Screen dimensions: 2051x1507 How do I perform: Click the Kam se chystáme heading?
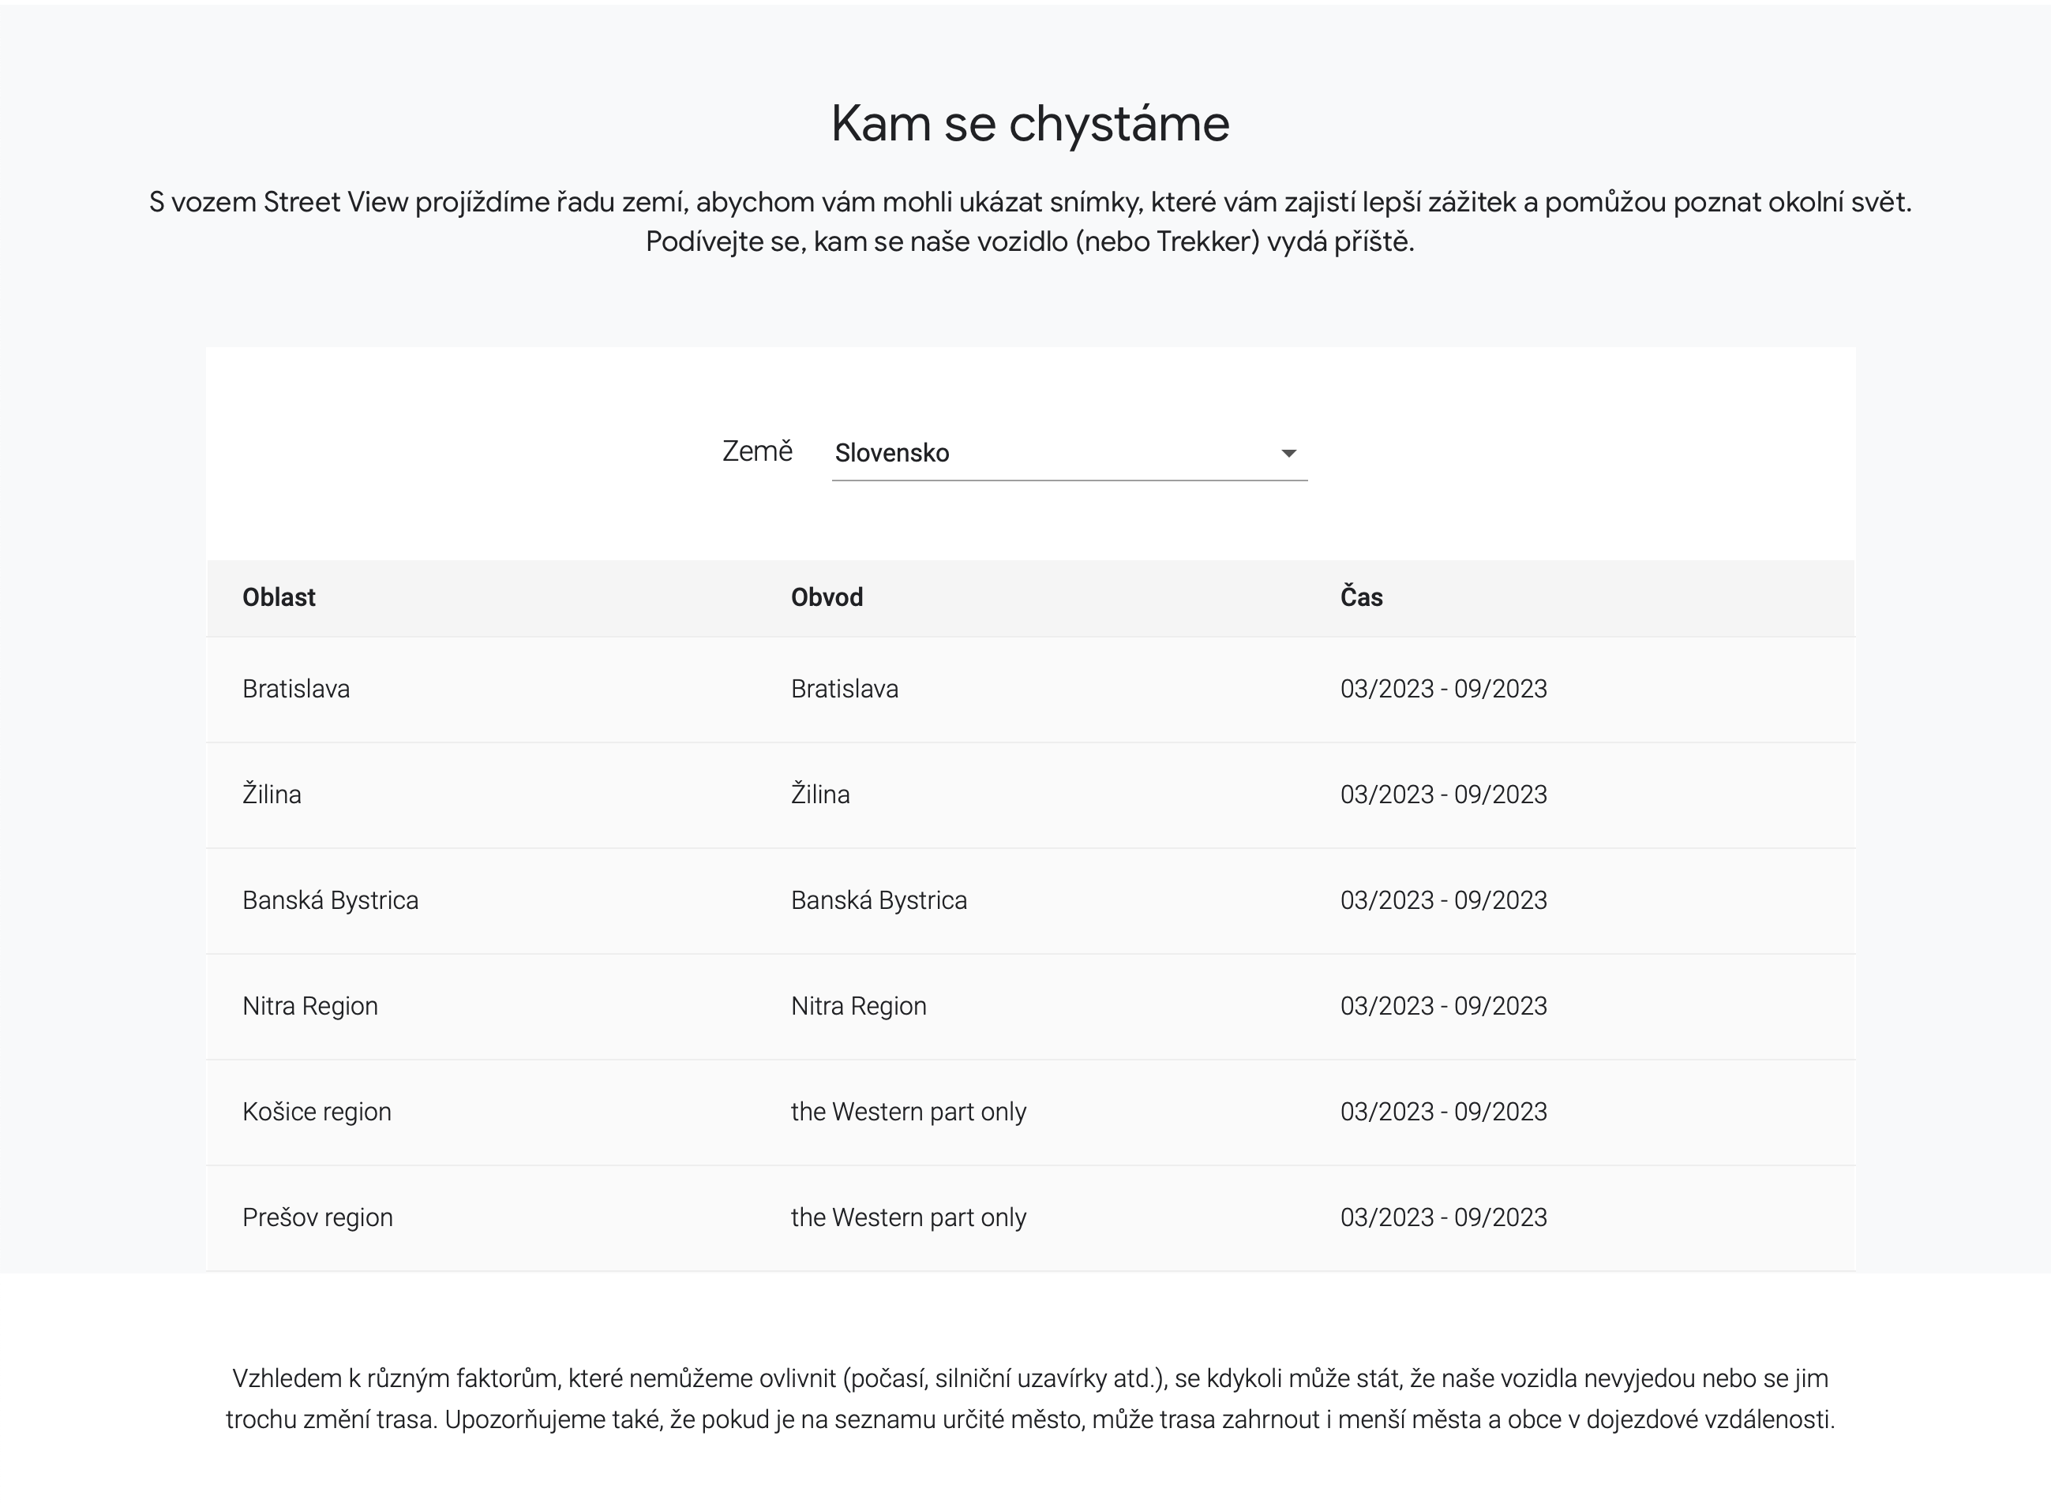pos(1029,123)
